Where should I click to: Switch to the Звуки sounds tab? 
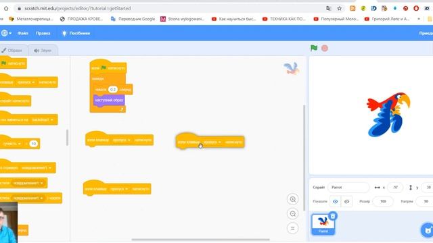(x=43, y=51)
